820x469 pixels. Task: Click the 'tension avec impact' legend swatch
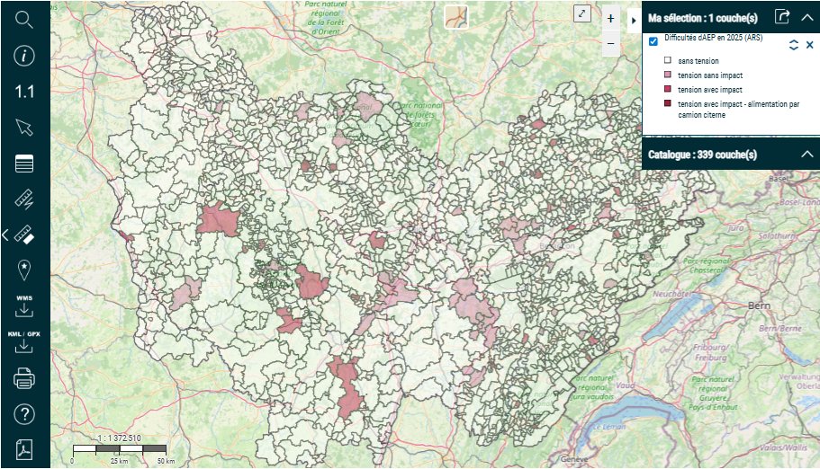click(668, 90)
